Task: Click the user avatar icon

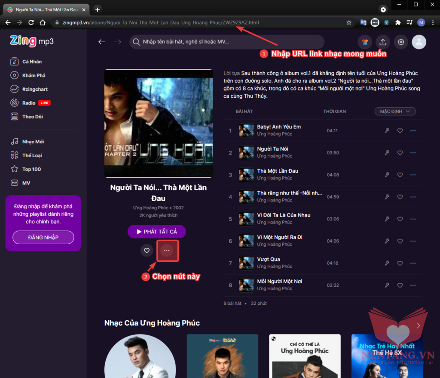Action: pyautogui.click(x=419, y=42)
